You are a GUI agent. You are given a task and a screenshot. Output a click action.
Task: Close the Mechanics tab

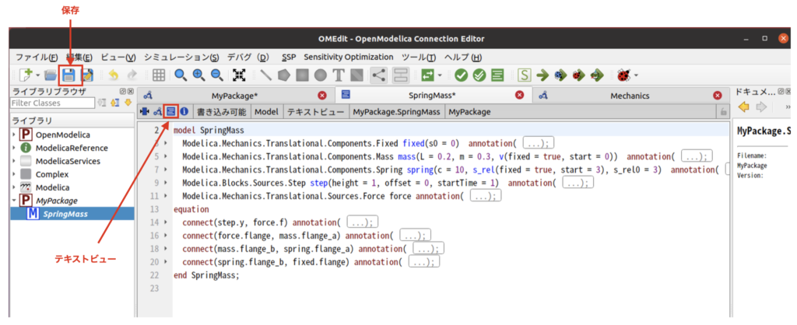(717, 96)
